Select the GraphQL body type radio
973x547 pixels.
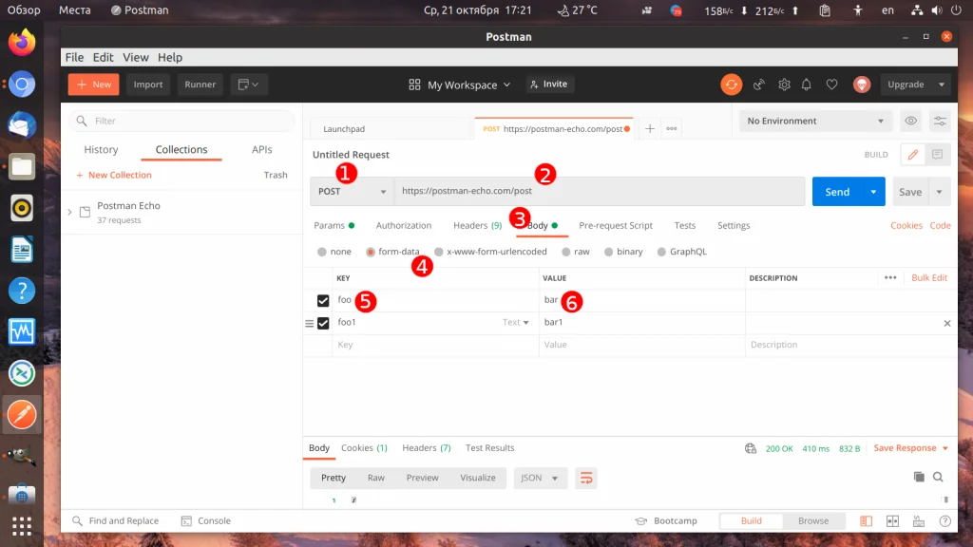tap(661, 252)
